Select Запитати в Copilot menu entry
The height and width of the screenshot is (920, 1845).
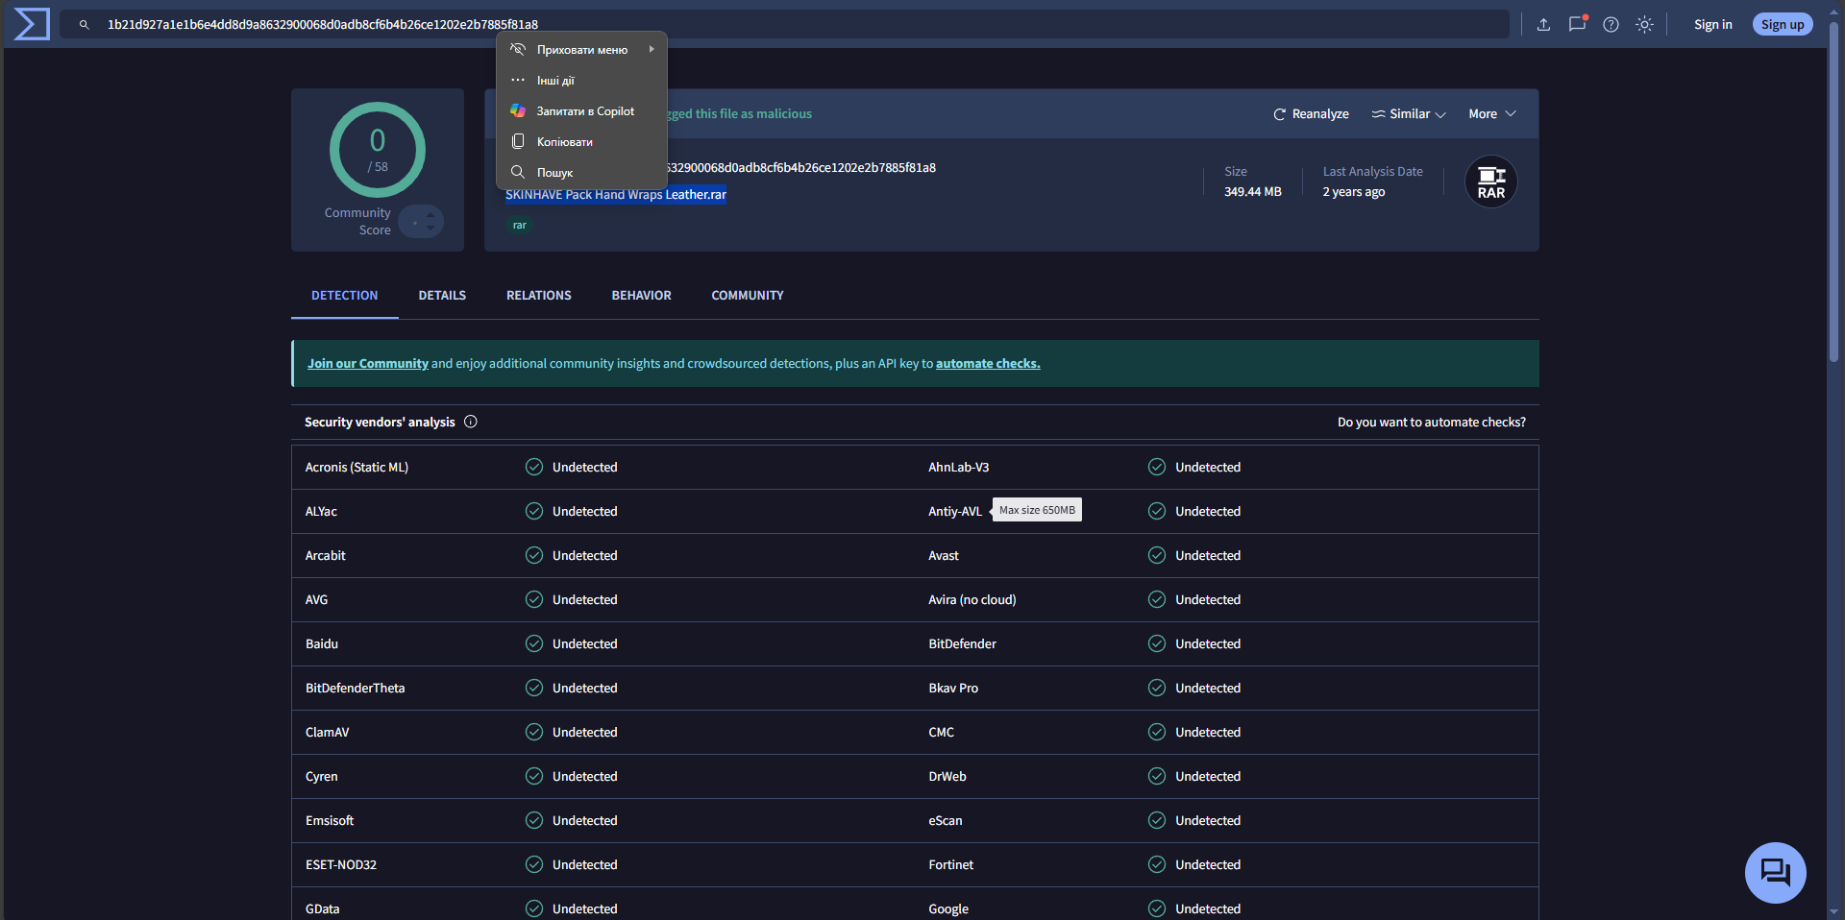[581, 111]
